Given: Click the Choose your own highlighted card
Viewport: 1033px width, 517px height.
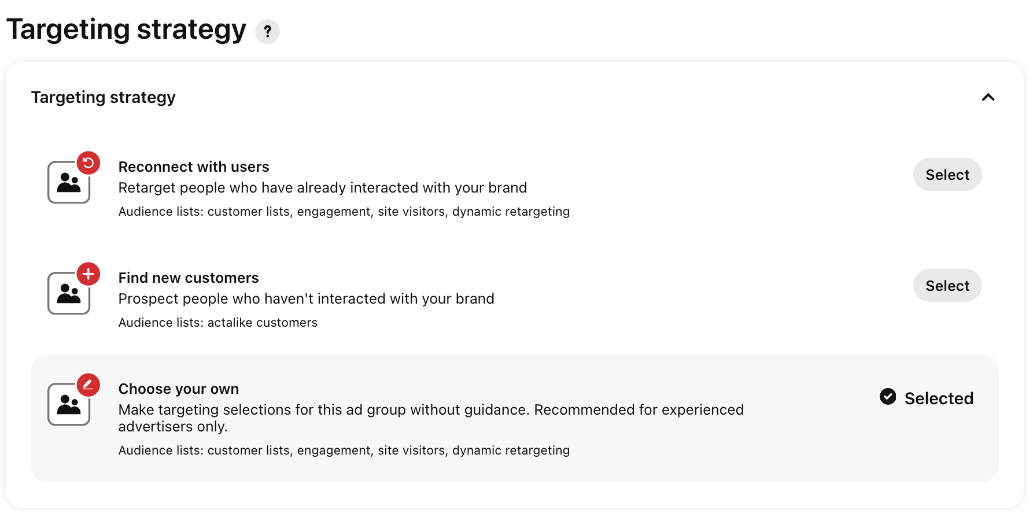Looking at the screenshot, I should tap(515, 418).
